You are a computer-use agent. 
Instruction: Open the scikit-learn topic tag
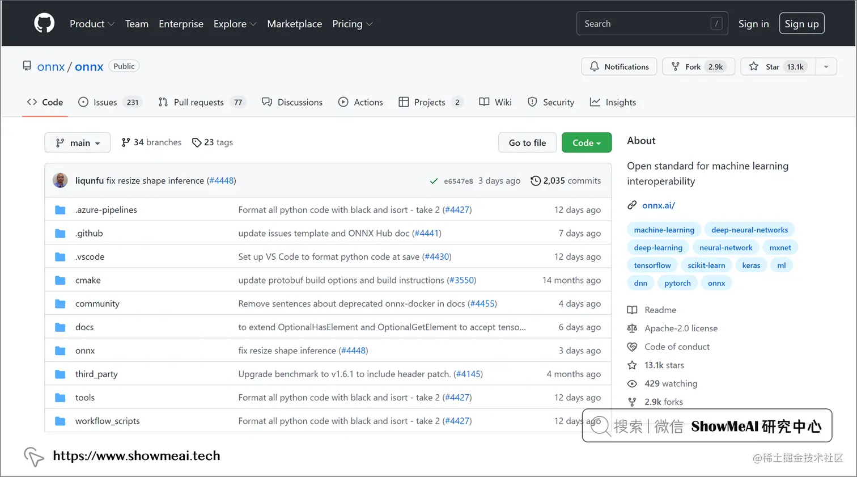(x=706, y=265)
